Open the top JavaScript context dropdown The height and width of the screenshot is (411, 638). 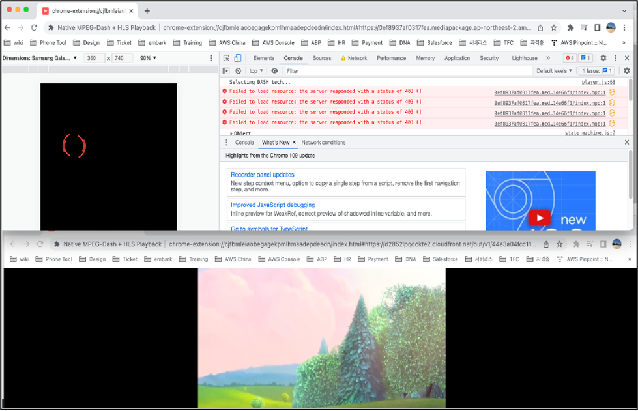pos(256,71)
